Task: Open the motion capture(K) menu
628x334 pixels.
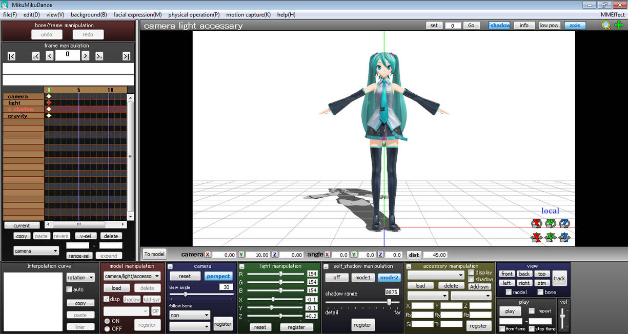Action: 248,15
